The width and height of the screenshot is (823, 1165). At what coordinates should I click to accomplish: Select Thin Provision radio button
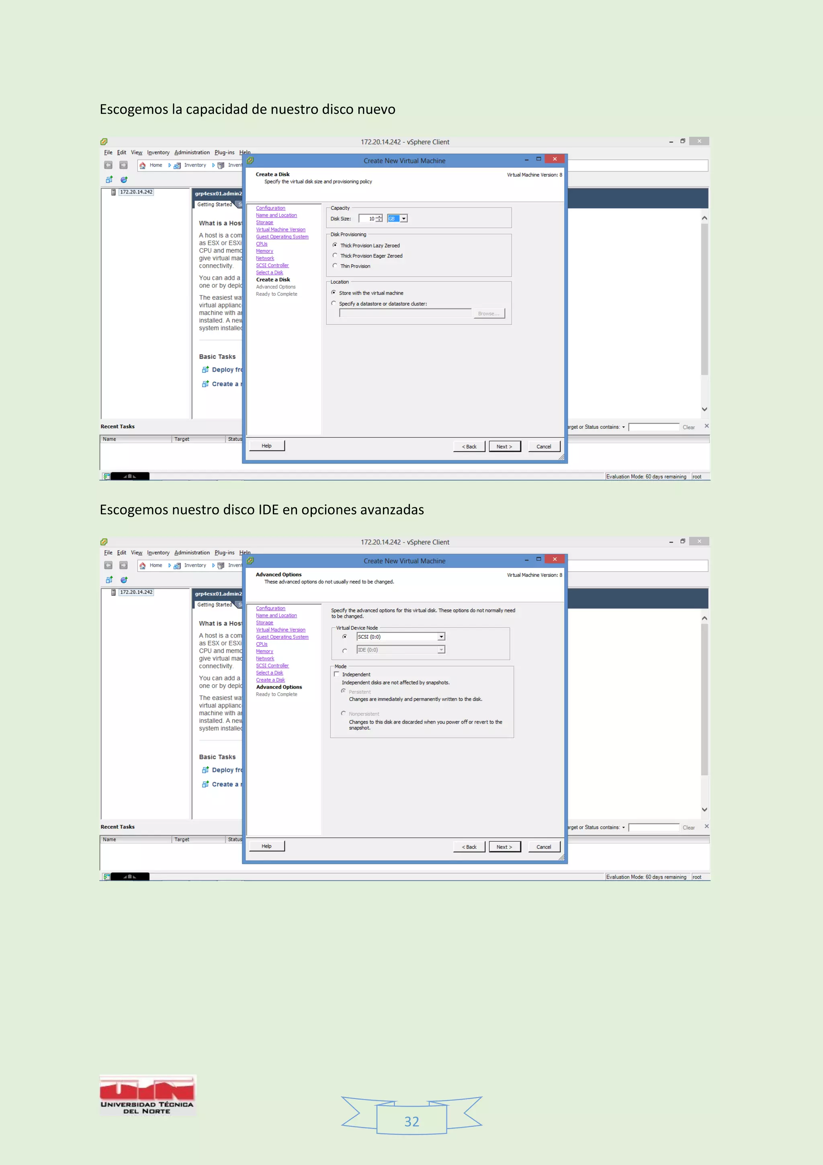335,266
